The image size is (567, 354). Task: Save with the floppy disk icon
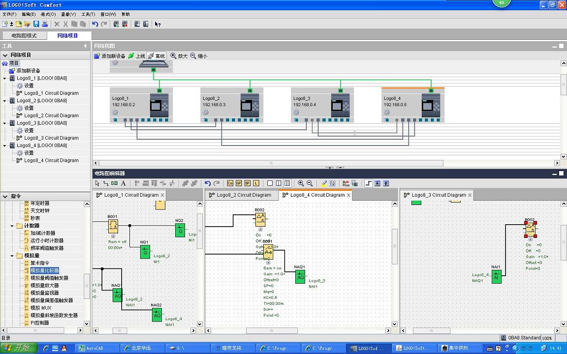(x=36, y=24)
